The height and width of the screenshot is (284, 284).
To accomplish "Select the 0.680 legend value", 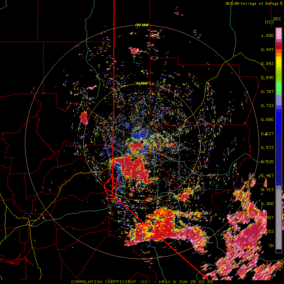I will tap(267, 120).
